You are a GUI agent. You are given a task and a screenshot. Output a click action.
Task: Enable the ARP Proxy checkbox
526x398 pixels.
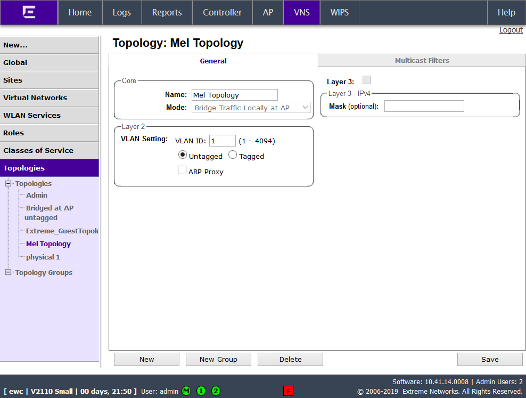coord(182,170)
